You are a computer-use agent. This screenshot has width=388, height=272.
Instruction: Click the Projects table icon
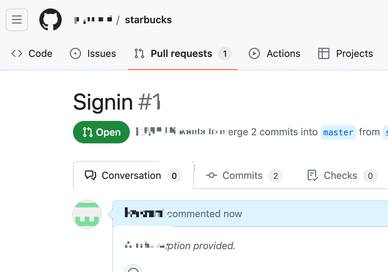point(324,53)
